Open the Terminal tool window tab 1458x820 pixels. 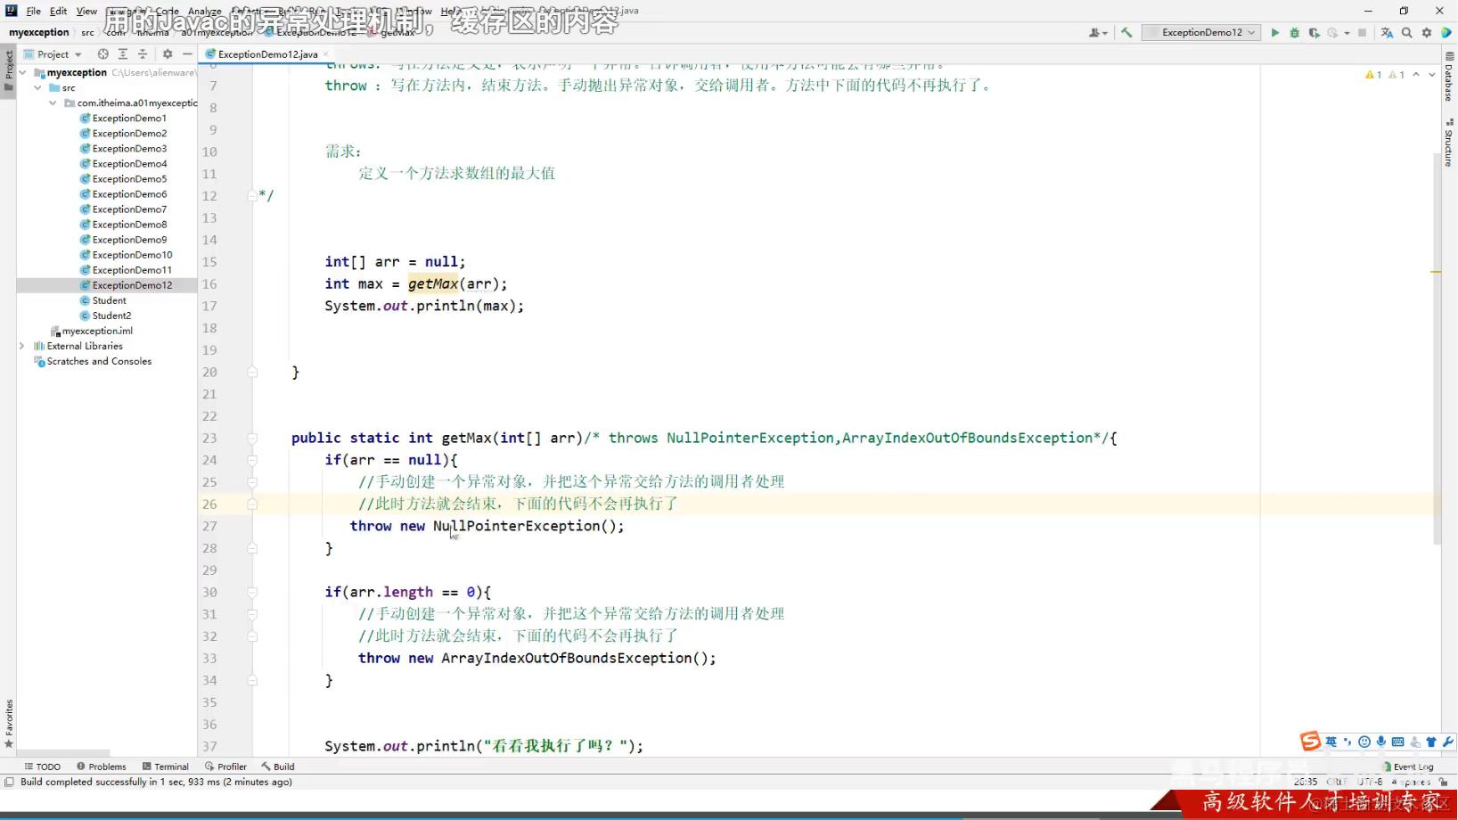click(x=165, y=767)
